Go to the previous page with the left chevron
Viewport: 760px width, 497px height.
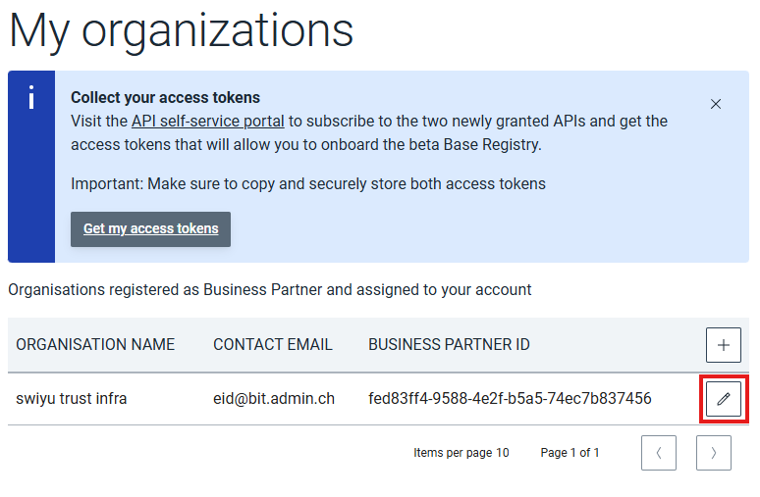(659, 453)
